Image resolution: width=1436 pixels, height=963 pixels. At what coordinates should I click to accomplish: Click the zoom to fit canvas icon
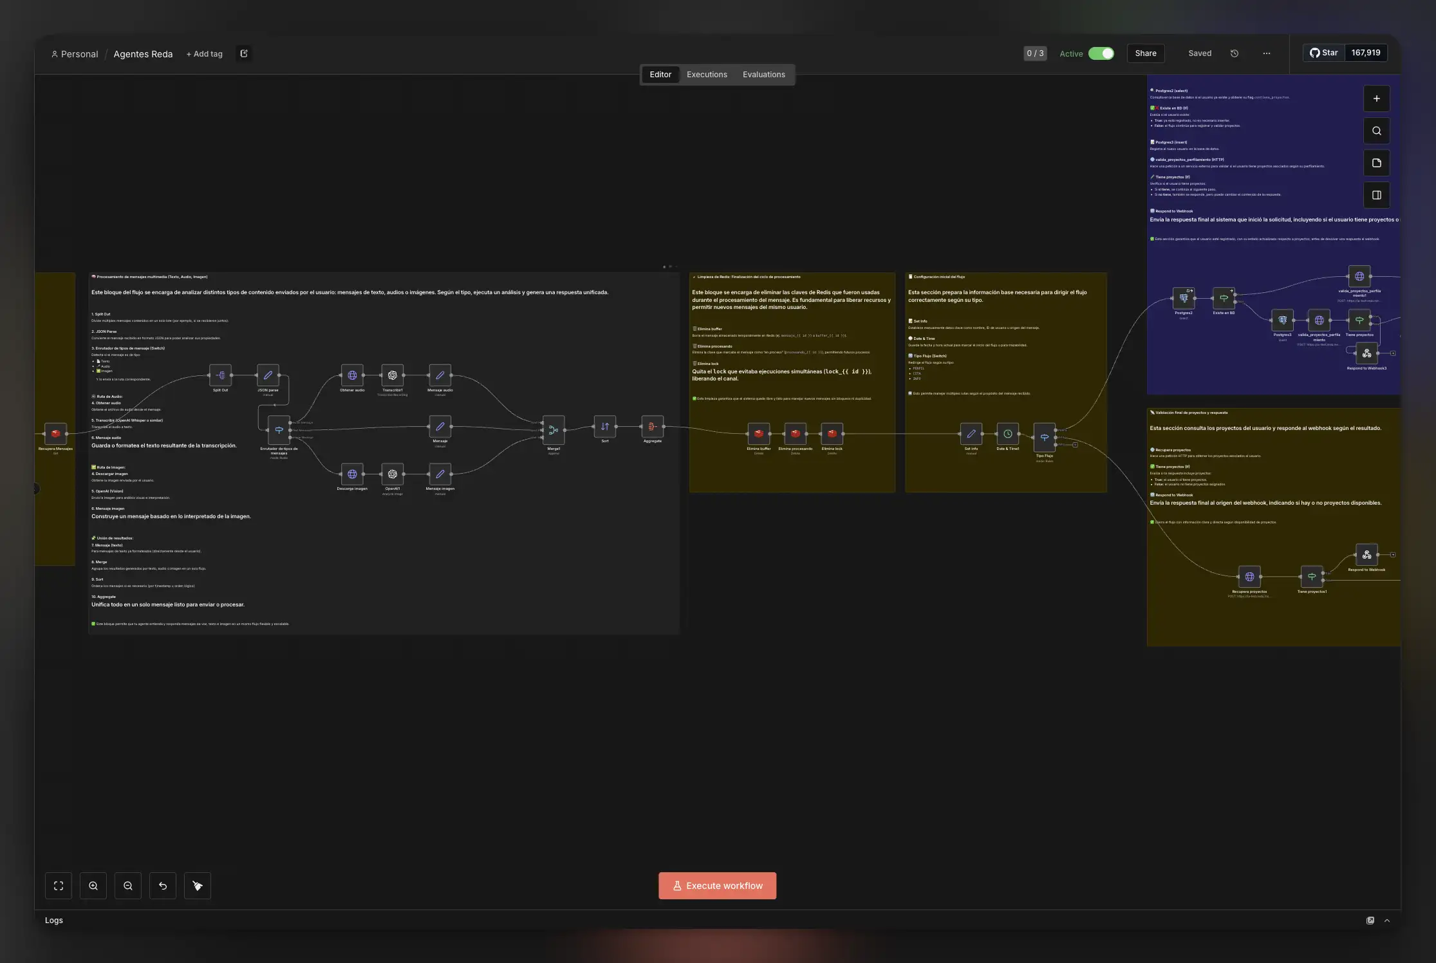[59, 886]
